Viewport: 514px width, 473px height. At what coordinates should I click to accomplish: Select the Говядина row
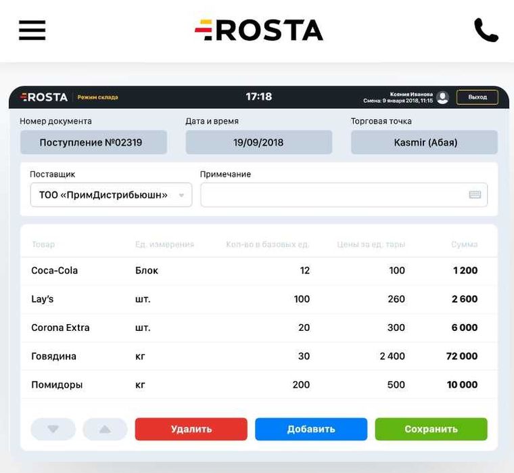click(x=259, y=356)
